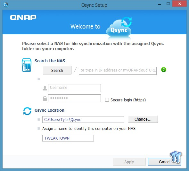Open folder picker with Change... button
Image resolution: width=189 pixels, height=171 pixels.
point(143,119)
